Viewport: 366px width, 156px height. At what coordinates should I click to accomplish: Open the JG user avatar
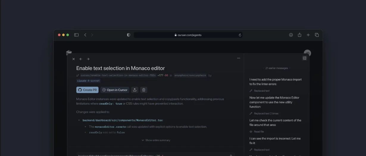coord(308,53)
